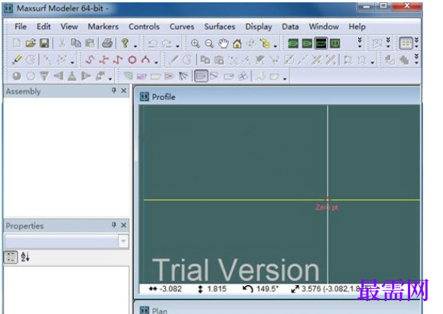443x314 pixels.
Task: Click the Print icon
Action: (x=107, y=43)
